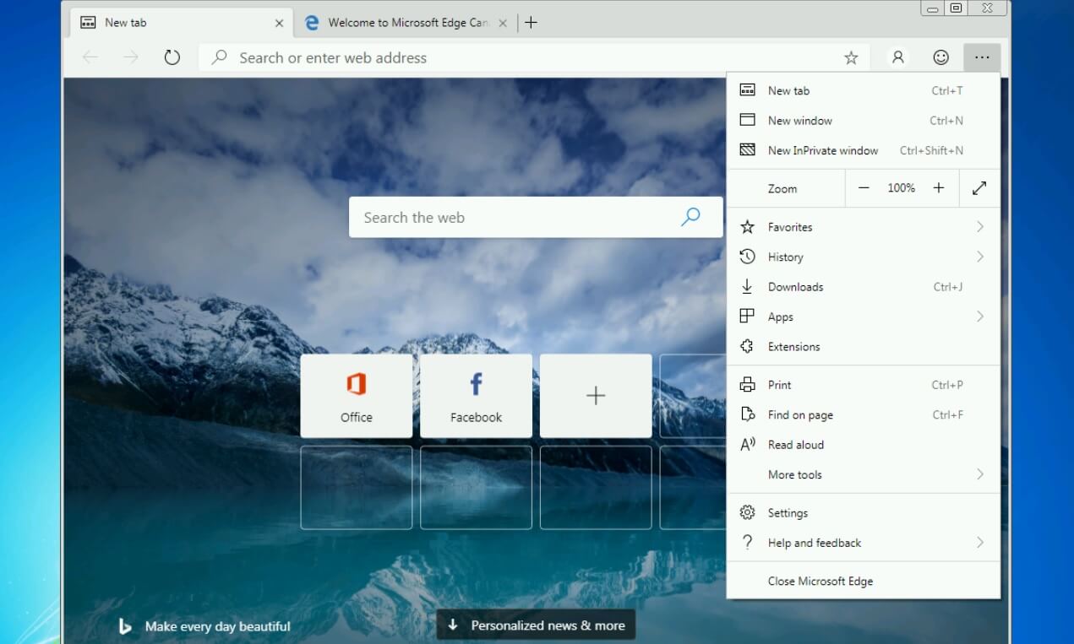The width and height of the screenshot is (1074, 644).
Task: Enter full screen via zoom arrow icon
Action: pos(979,187)
